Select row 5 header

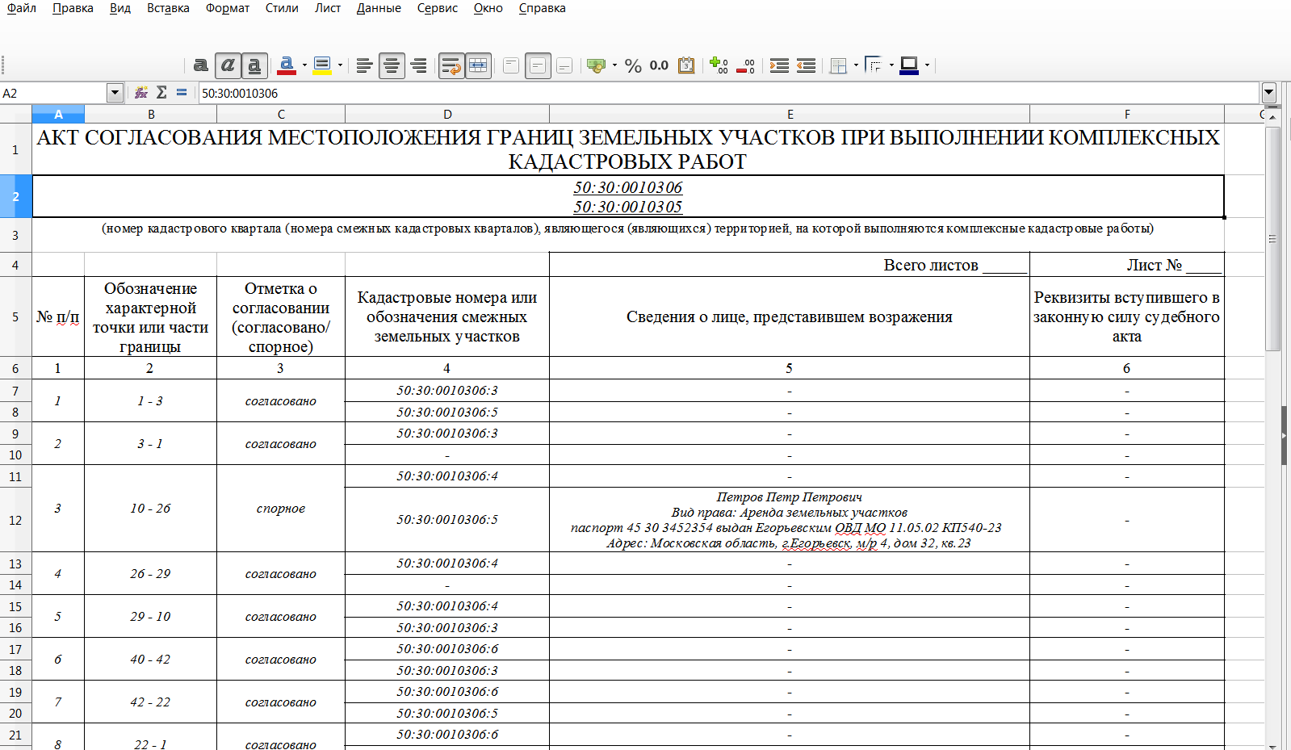[x=15, y=316]
